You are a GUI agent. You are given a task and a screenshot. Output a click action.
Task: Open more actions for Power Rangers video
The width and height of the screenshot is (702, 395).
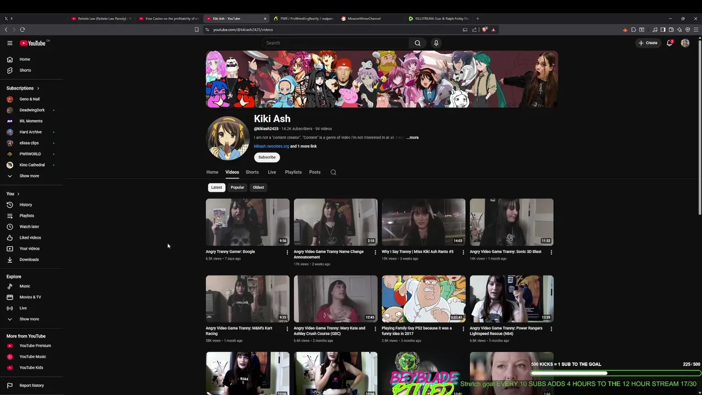tap(551, 329)
